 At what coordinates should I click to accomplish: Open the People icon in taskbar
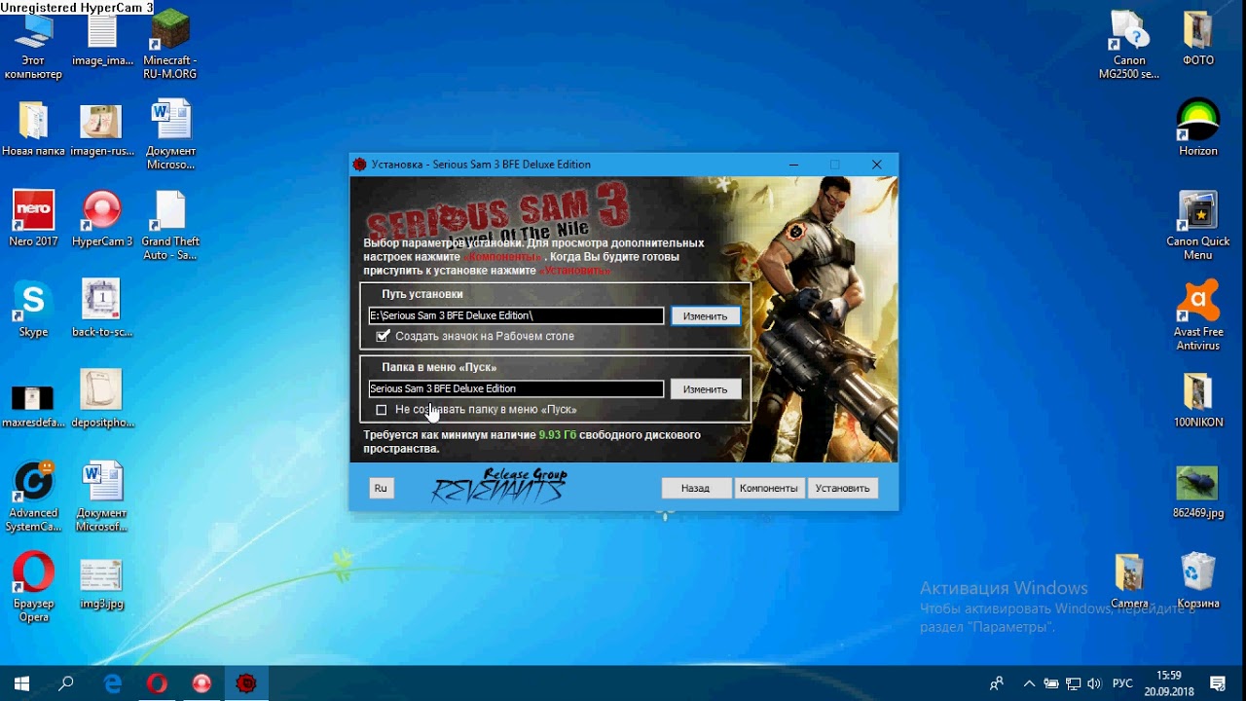(x=996, y=683)
